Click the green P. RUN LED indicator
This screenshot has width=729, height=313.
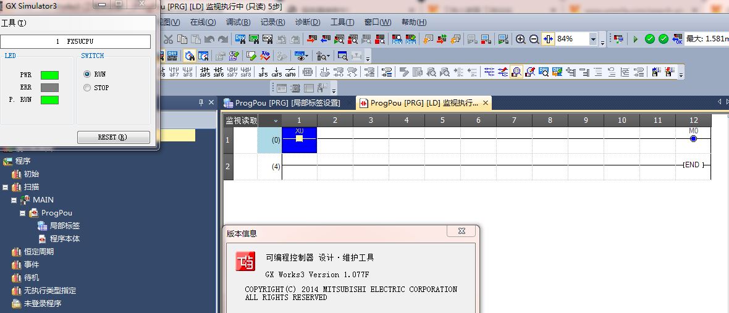49,100
